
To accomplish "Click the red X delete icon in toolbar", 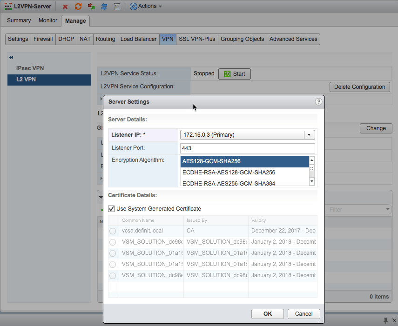I will (x=65, y=7).
